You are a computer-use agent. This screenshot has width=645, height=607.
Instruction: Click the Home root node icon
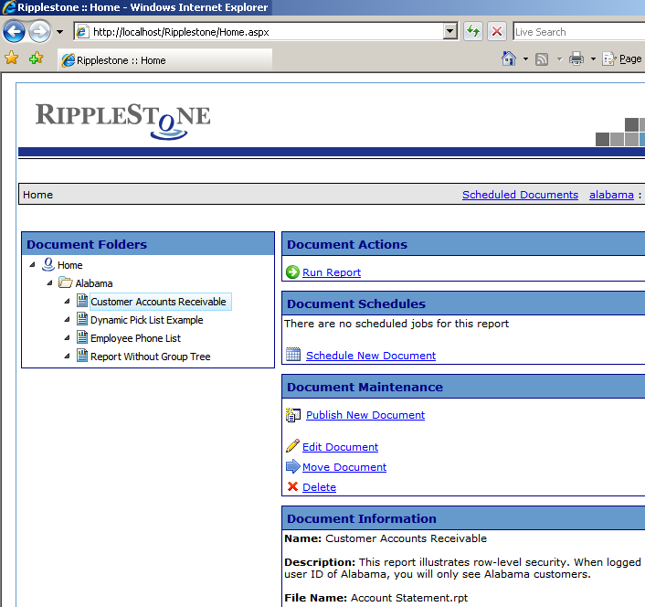(48, 264)
